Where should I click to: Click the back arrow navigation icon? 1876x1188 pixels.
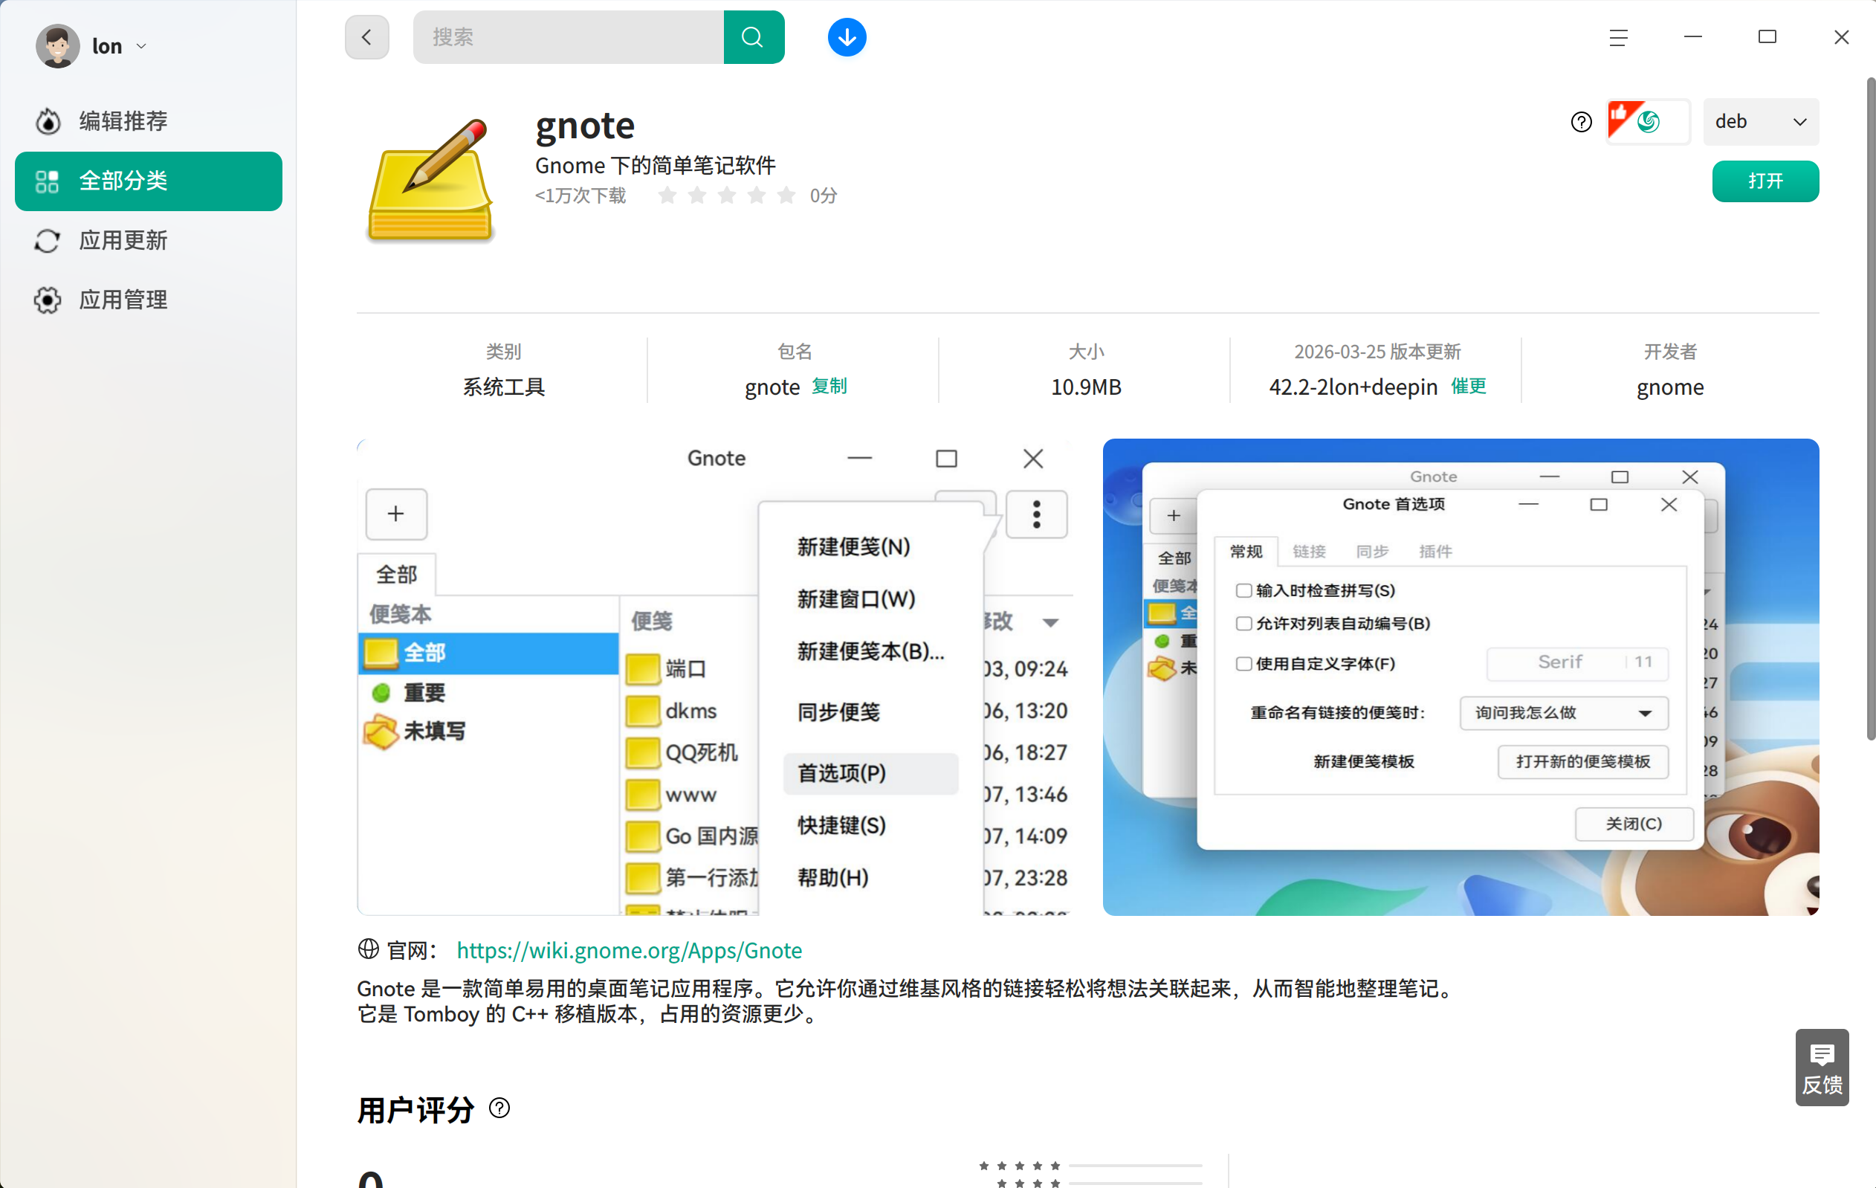[366, 36]
